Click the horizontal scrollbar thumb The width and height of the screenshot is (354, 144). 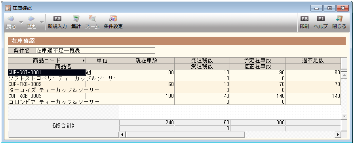[185, 135]
